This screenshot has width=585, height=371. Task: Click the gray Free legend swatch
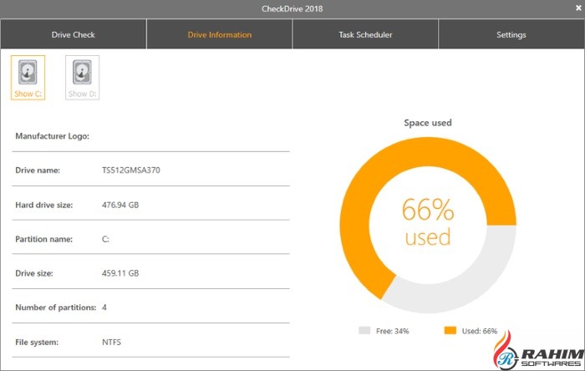click(364, 331)
